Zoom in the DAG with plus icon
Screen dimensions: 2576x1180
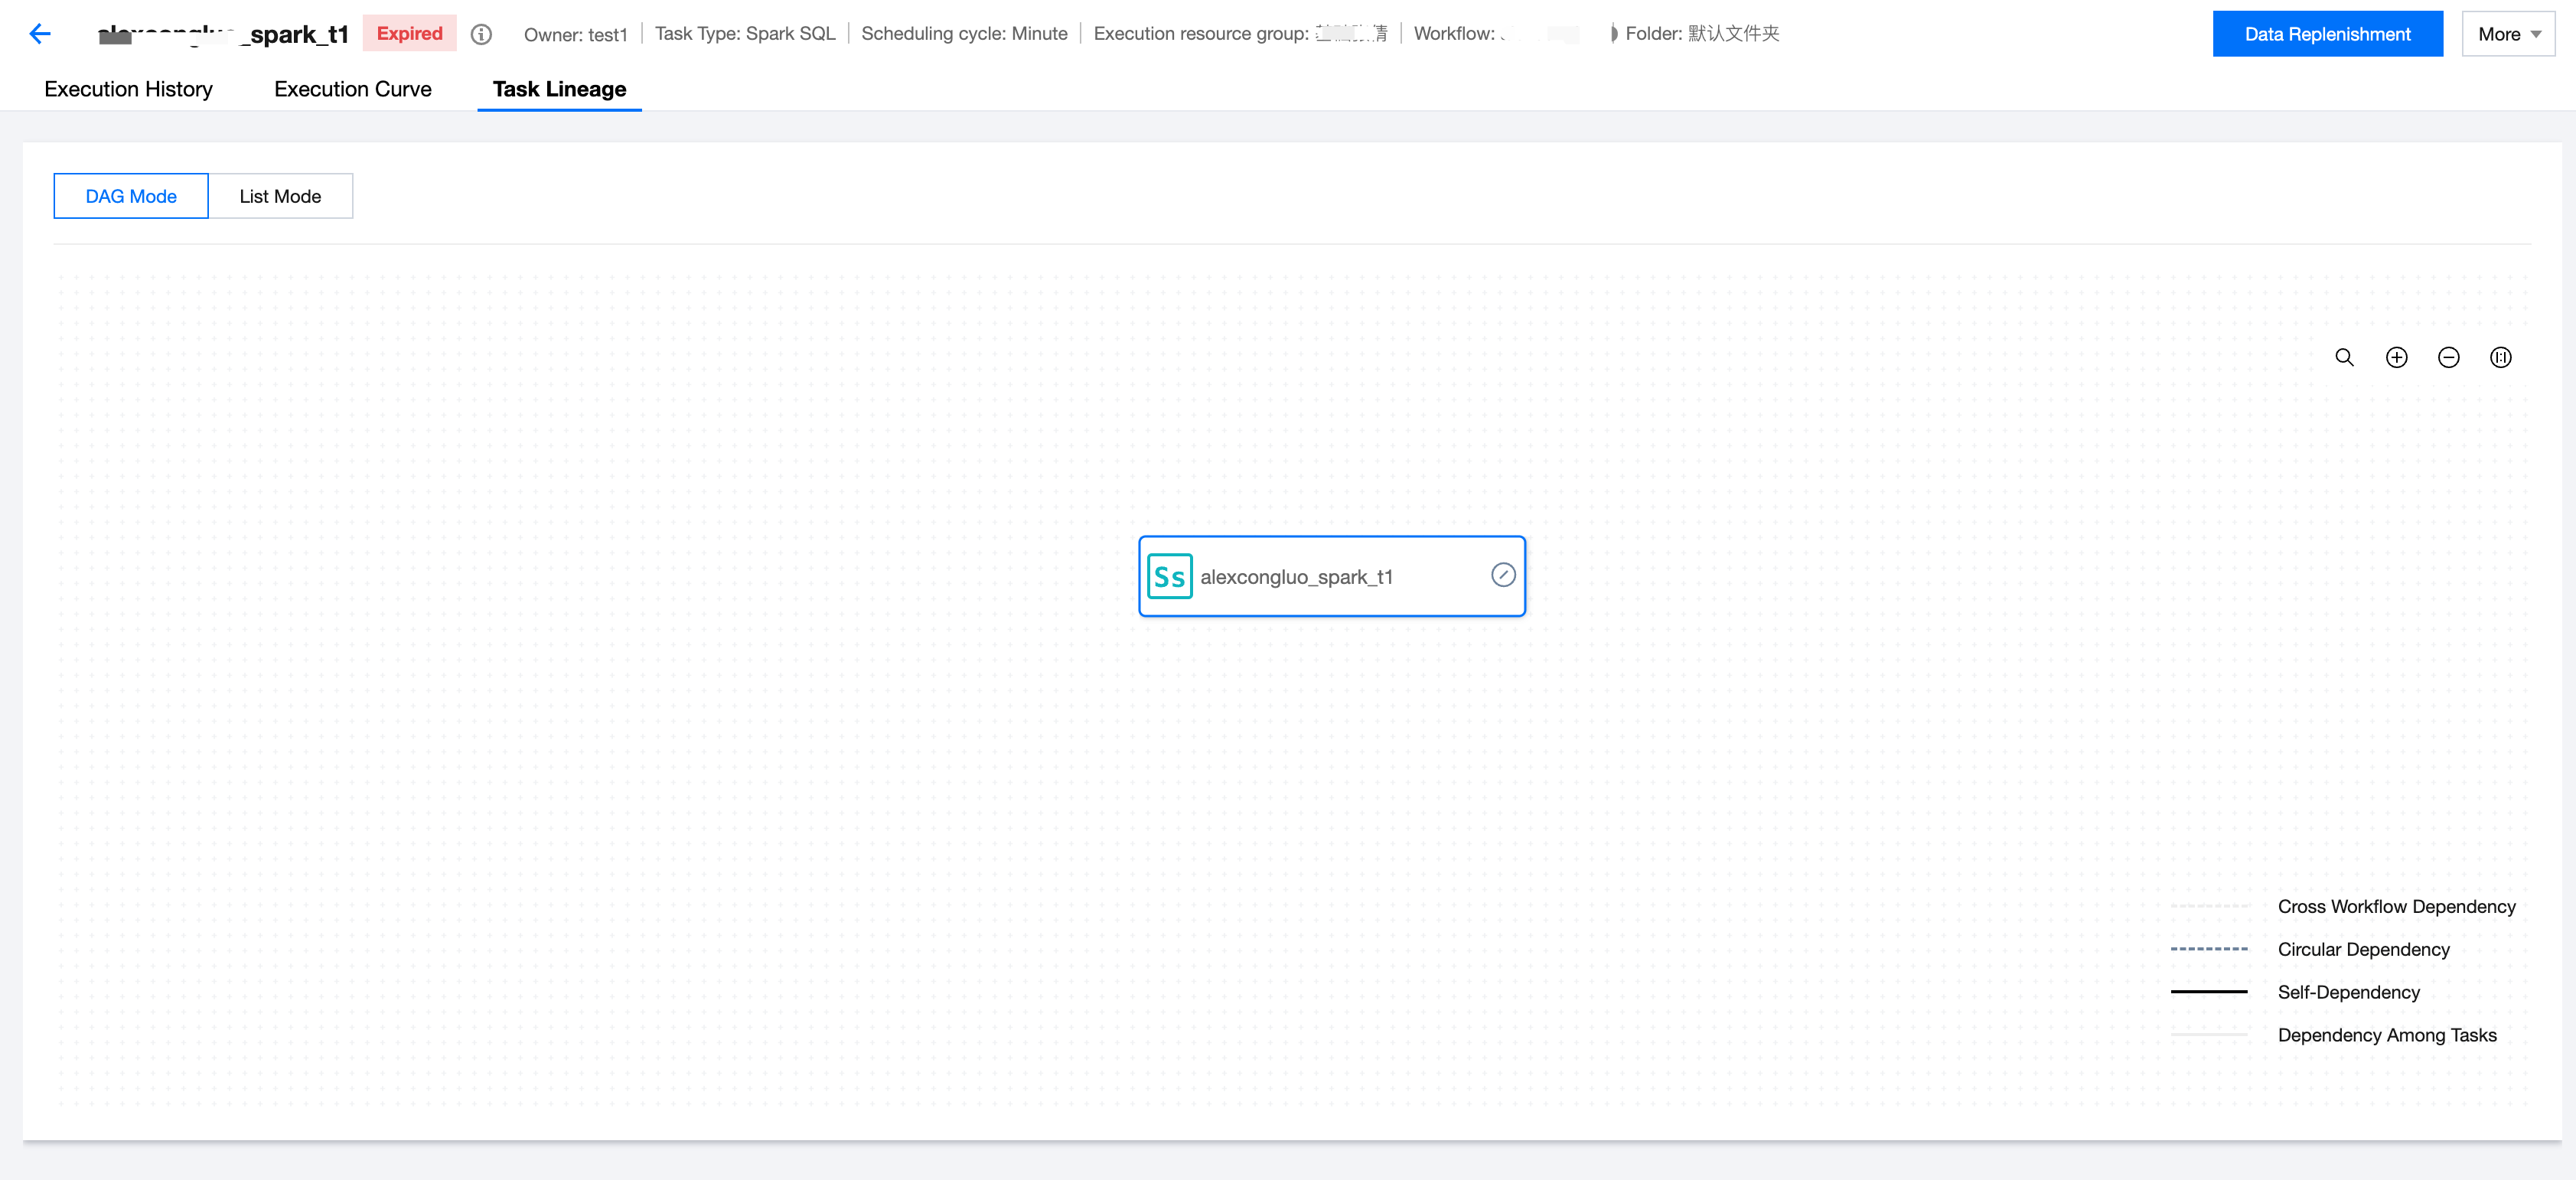click(x=2396, y=357)
